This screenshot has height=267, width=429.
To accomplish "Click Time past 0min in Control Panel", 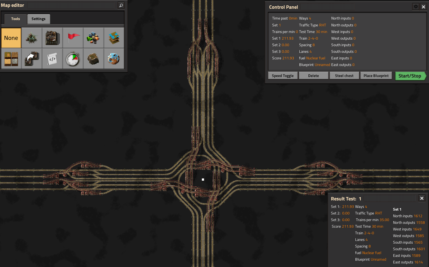I will [285, 18].
